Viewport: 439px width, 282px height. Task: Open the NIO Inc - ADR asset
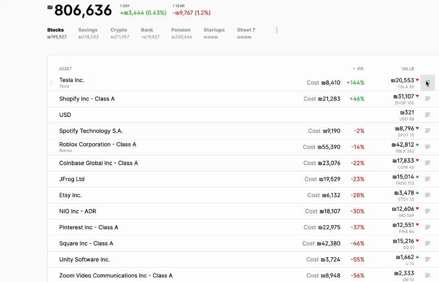coord(78,211)
